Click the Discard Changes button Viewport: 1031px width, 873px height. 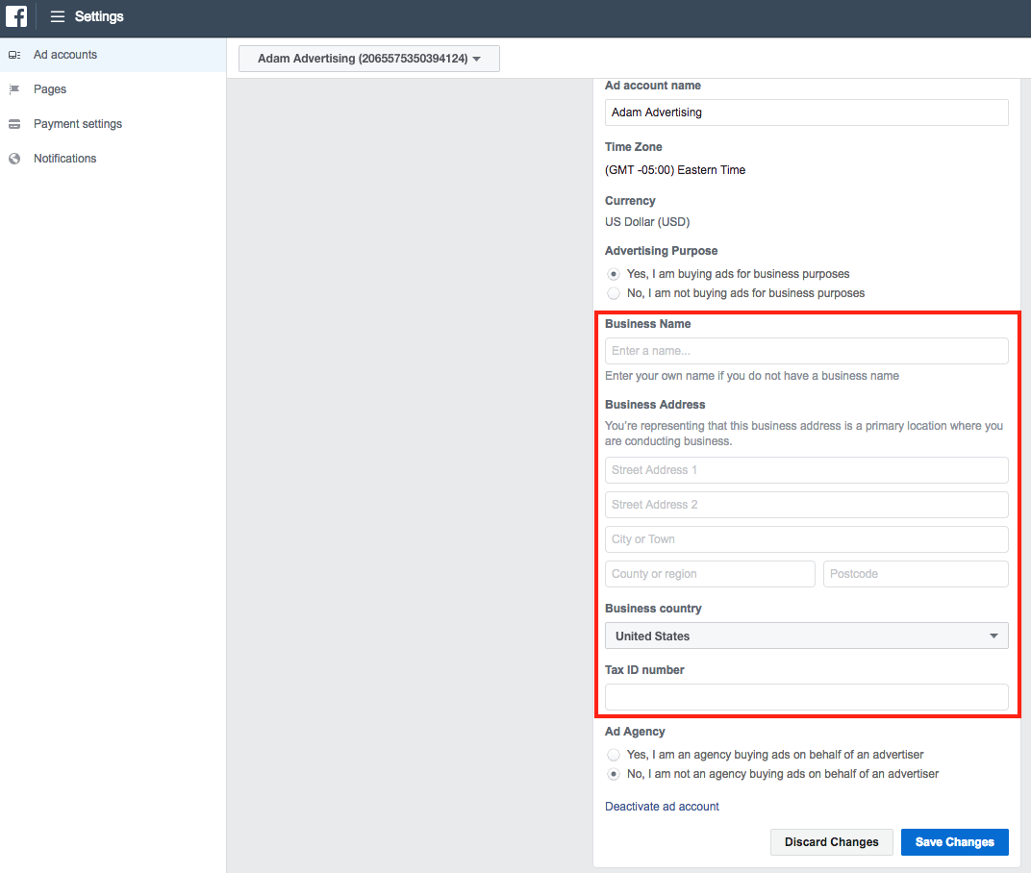tap(831, 841)
